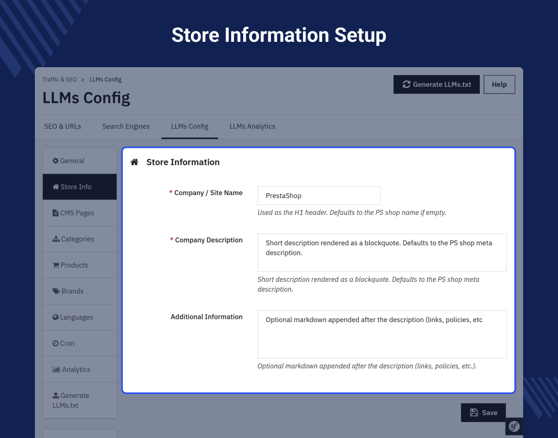Open Generate LLMs.txt in the sidebar

click(80, 400)
